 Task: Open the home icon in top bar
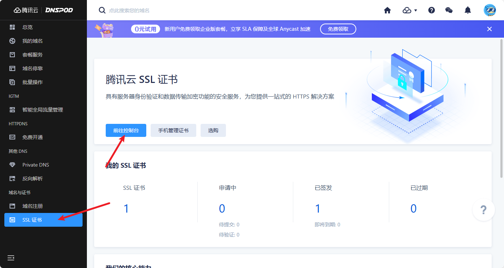(x=387, y=10)
